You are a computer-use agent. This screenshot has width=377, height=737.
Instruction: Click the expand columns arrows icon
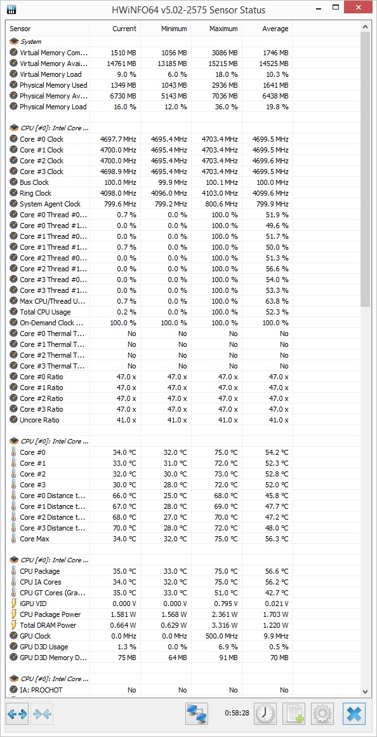click(17, 714)
